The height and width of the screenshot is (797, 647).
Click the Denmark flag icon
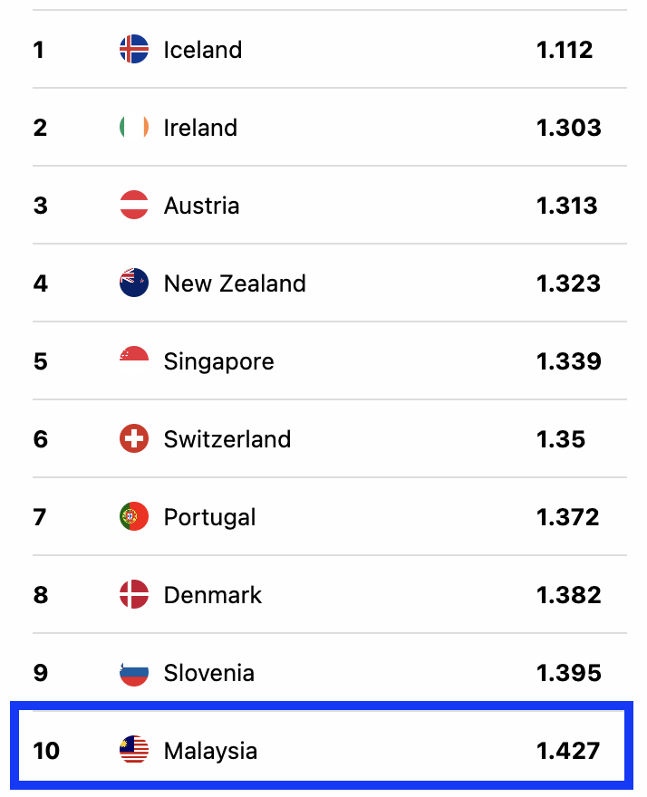(x=134, y=595)
